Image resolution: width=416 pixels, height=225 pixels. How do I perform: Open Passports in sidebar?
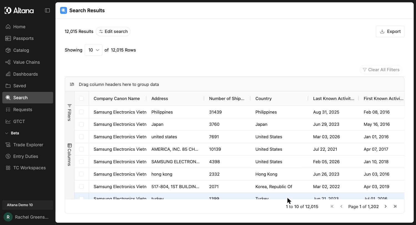point(28,38)
